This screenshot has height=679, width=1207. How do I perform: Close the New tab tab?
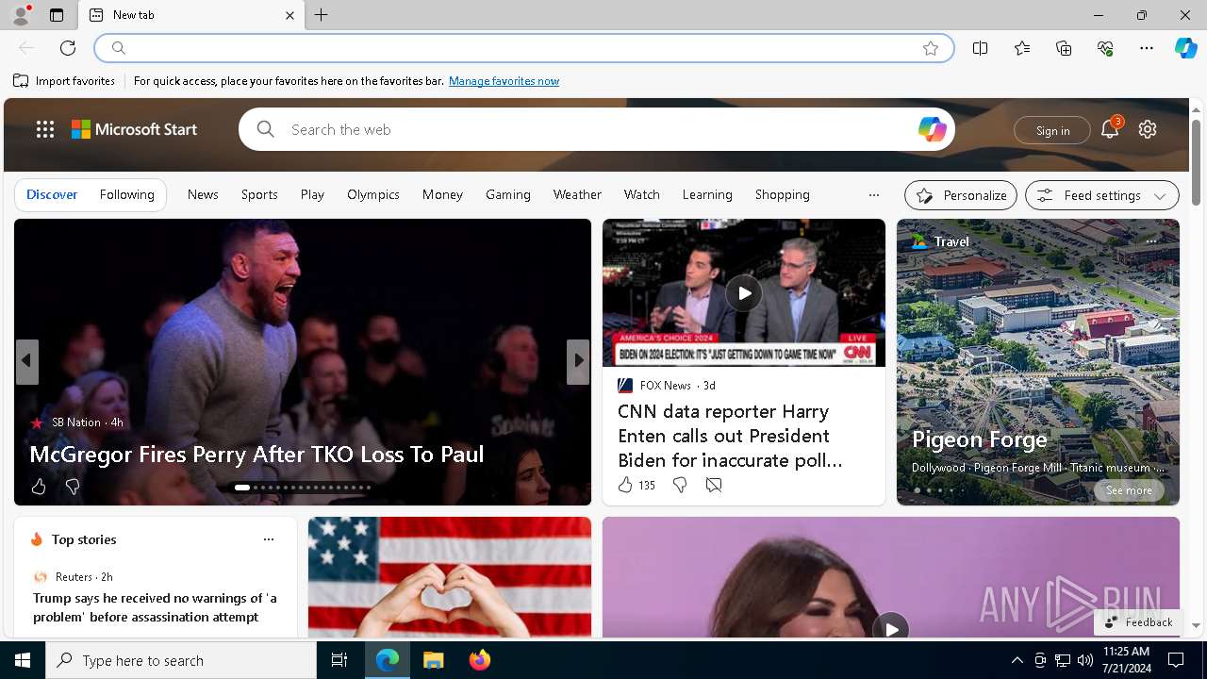[x=289, y=15]
